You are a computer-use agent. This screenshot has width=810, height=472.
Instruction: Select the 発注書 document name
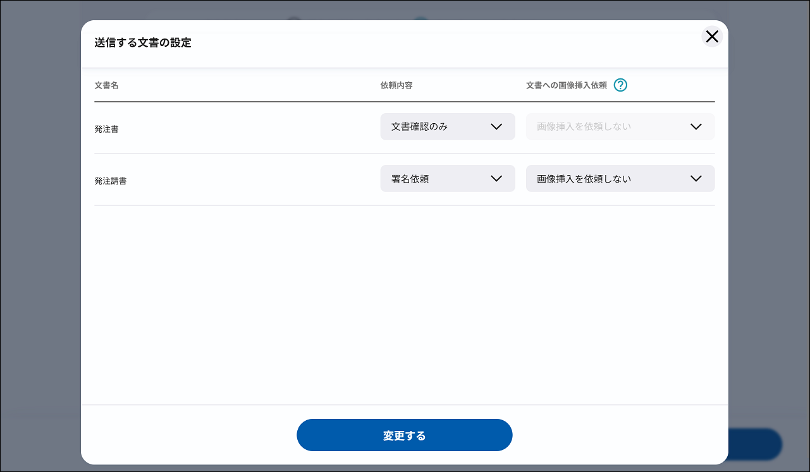[x=106, y=129]
